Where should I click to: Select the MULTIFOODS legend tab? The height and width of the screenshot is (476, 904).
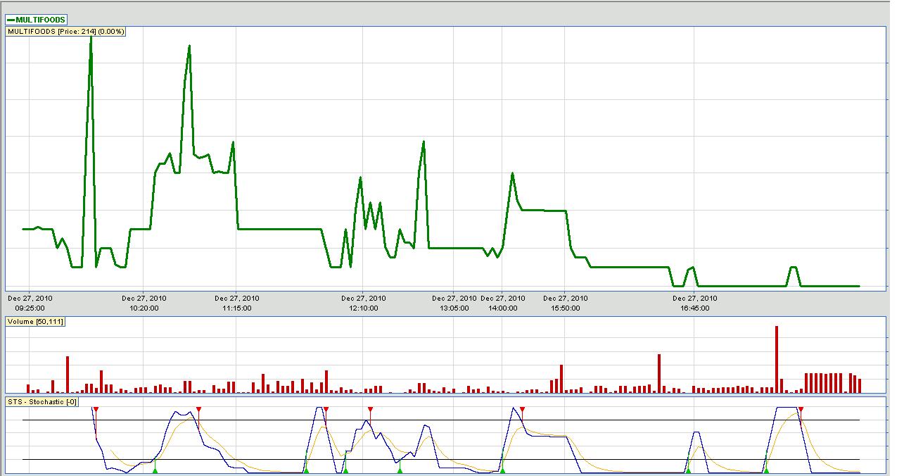(x=36, y=20)
